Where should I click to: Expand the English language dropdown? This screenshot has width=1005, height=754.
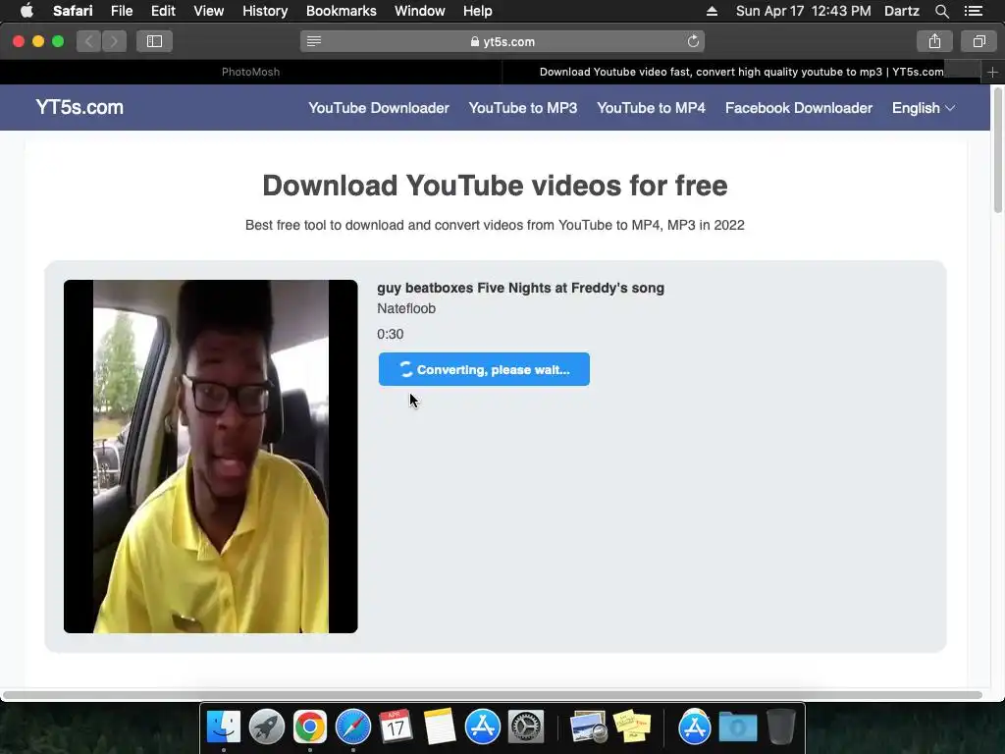[923, 108]
